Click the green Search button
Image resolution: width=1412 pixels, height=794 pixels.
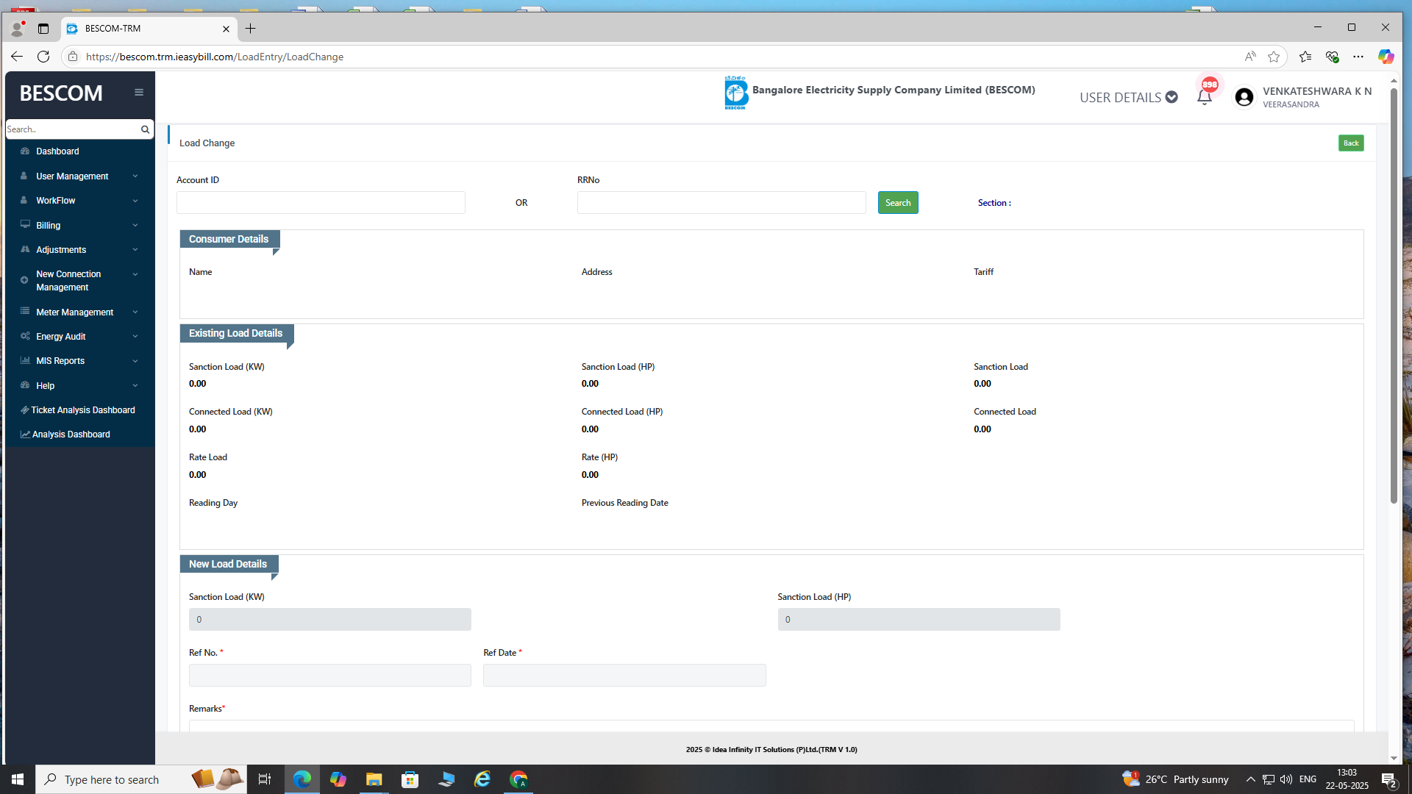(897, 203)
